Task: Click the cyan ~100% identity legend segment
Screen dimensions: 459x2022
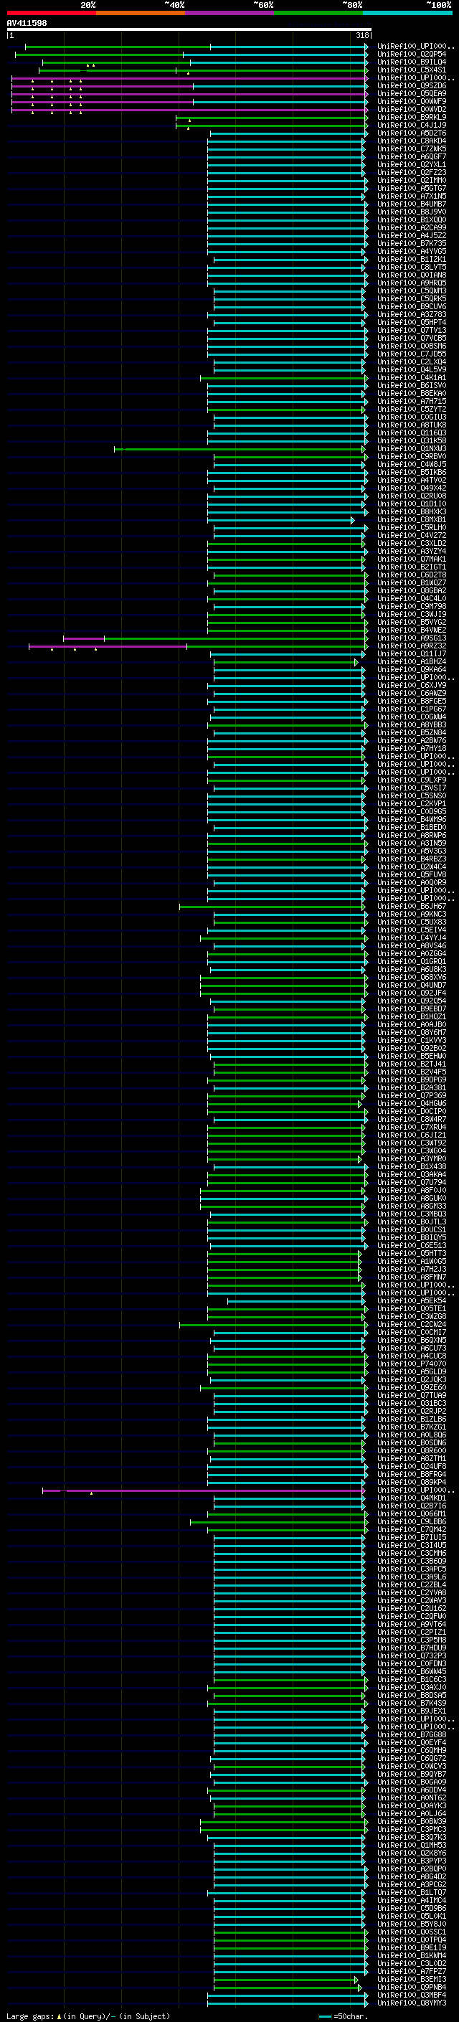Action: (408, 13)
